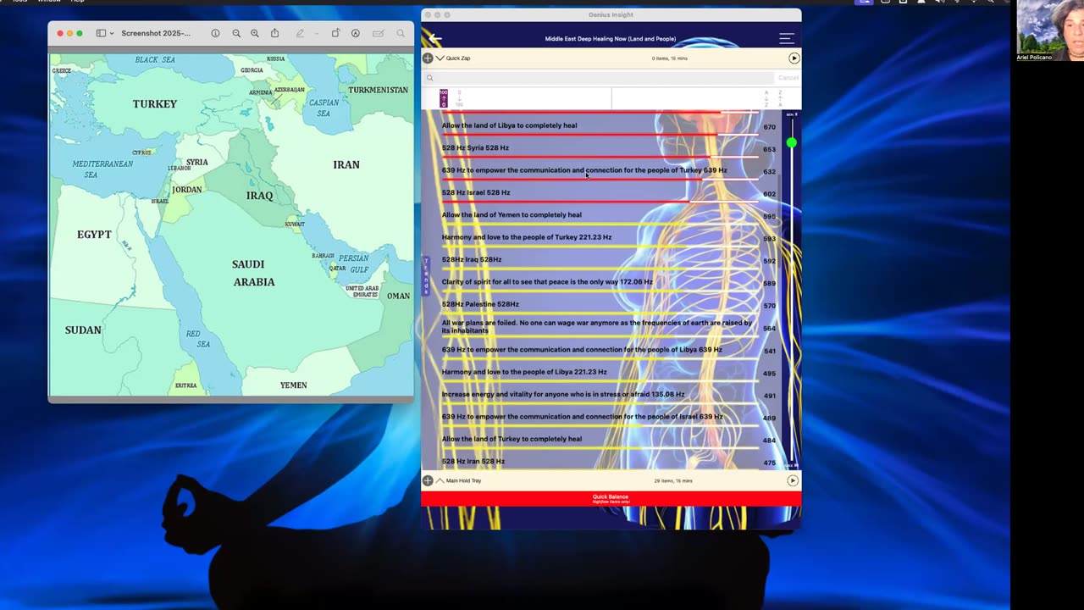
Task: Sort items 0 to 100 ascending
Action: coord(460,98)
